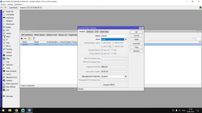Open Quick Set in sidebar
Screen dimensions: 202x113
(10, 12)
